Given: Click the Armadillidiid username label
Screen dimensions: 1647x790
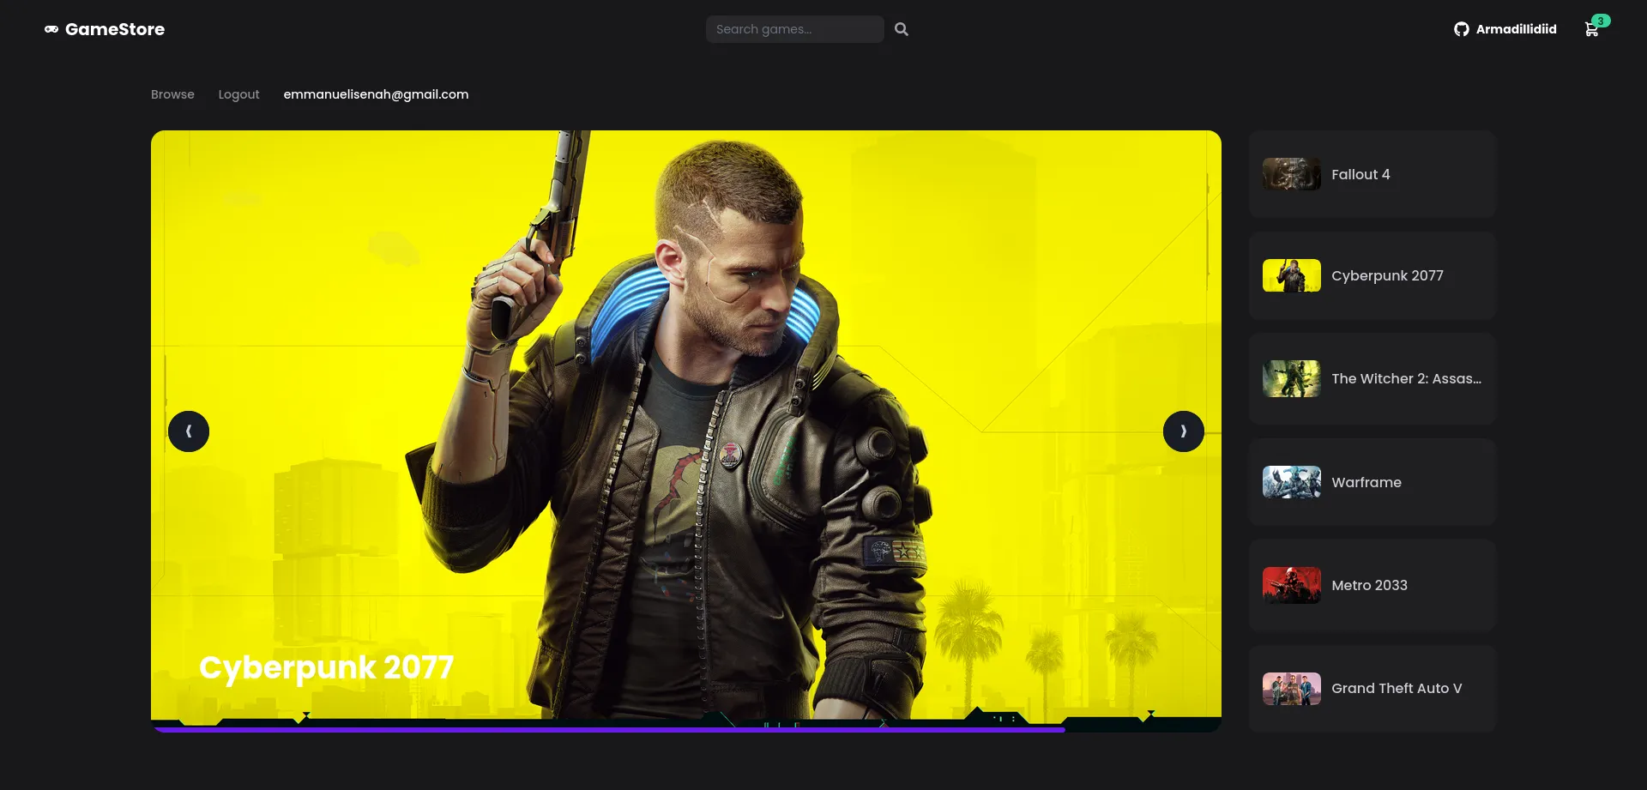Looking at the screenshot, I should 1516,28.
